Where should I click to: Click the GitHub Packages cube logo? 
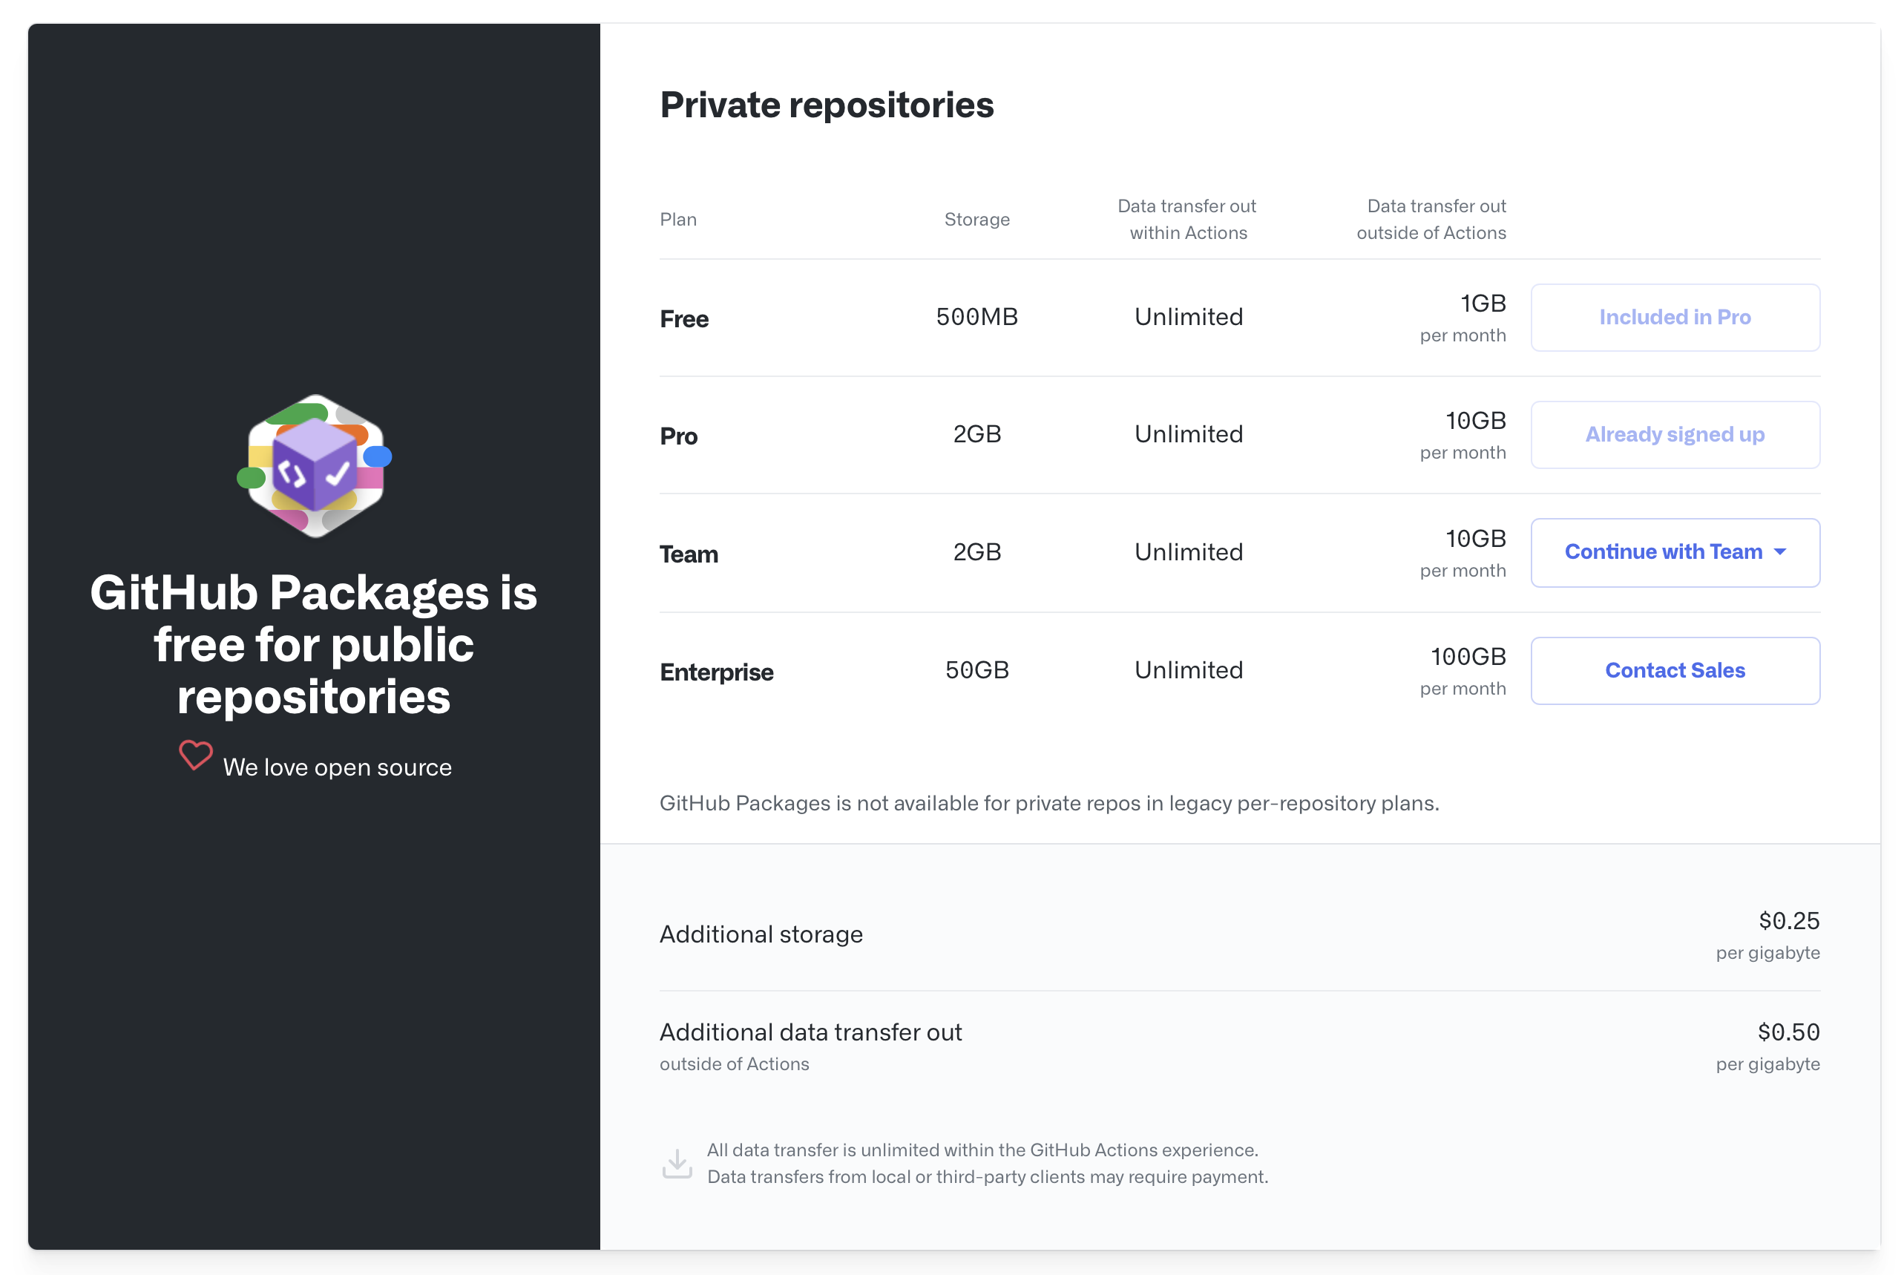coord(315,466)
